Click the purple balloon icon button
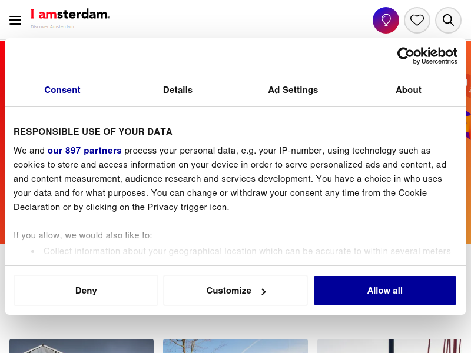Image resolution: width=471 pixels, height=353 pixels. pyautogui.click(x=386, y=20)
